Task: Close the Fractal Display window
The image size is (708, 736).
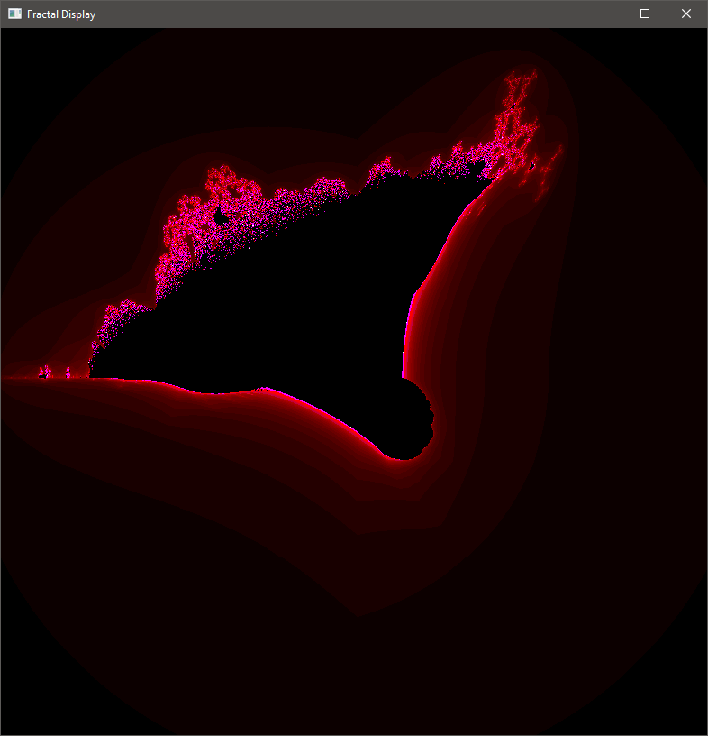Action: 686,14
